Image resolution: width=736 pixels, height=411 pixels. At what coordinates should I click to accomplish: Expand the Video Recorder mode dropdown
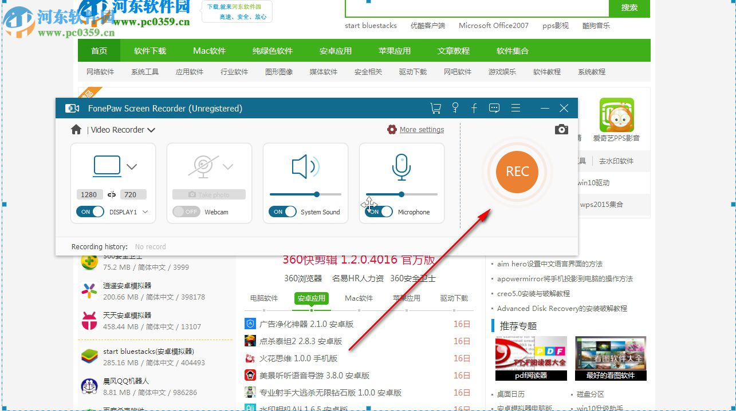tap(151, 130)
